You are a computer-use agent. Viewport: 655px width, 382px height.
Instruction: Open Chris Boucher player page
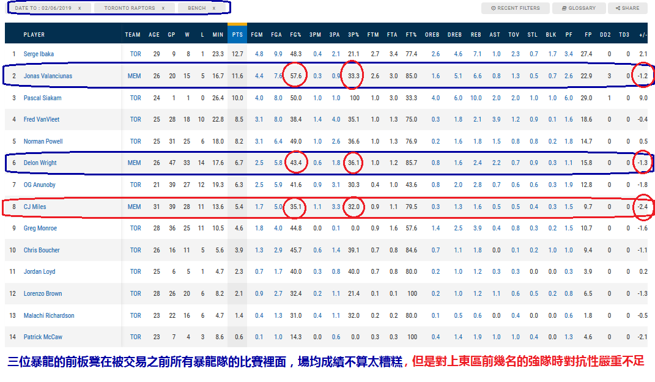point(42,250)
